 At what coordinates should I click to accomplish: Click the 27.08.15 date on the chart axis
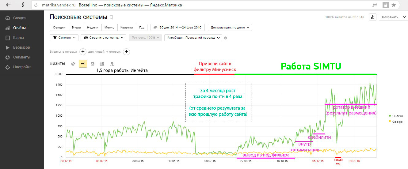click(x=246, y=161)
